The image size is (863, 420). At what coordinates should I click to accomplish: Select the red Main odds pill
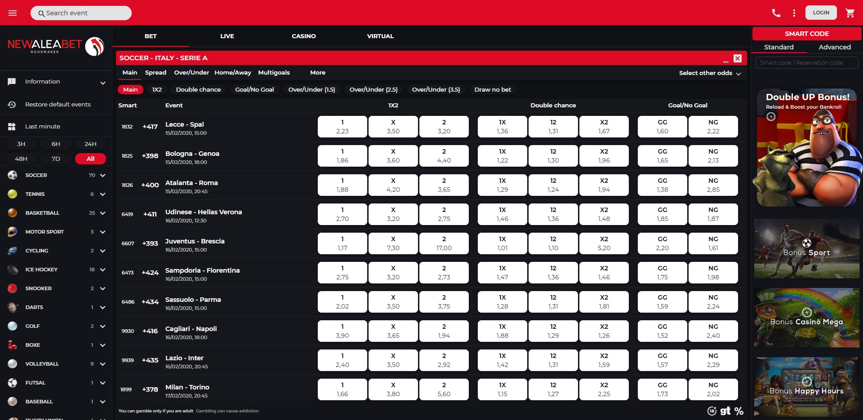130,90
